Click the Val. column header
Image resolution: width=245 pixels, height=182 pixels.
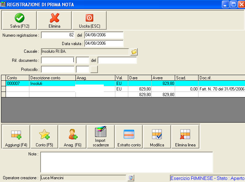click(x=122, y=78)
